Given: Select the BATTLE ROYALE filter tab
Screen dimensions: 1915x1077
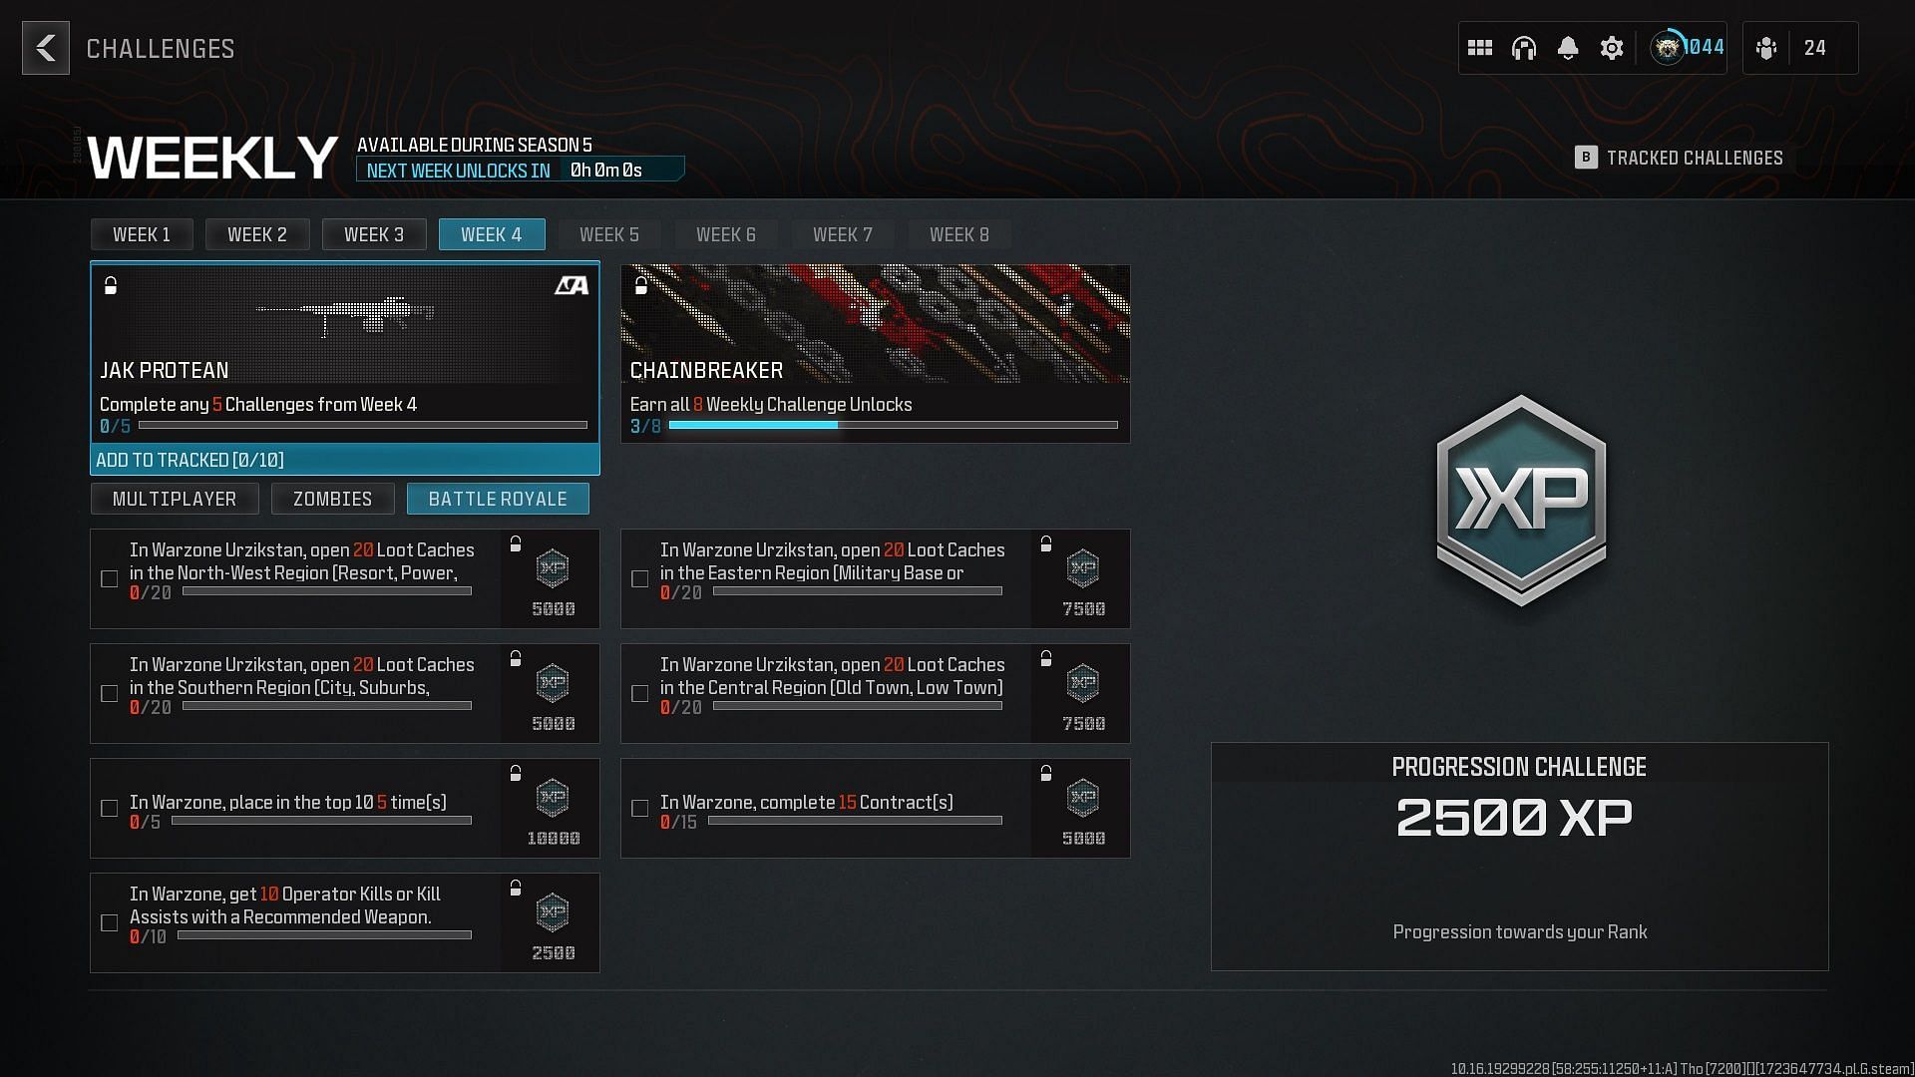Looking at the screenshot, I should 497,497.
